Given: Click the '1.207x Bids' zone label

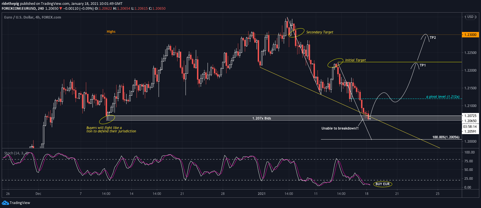Looking at the screenshot, I should coord(262,118).
